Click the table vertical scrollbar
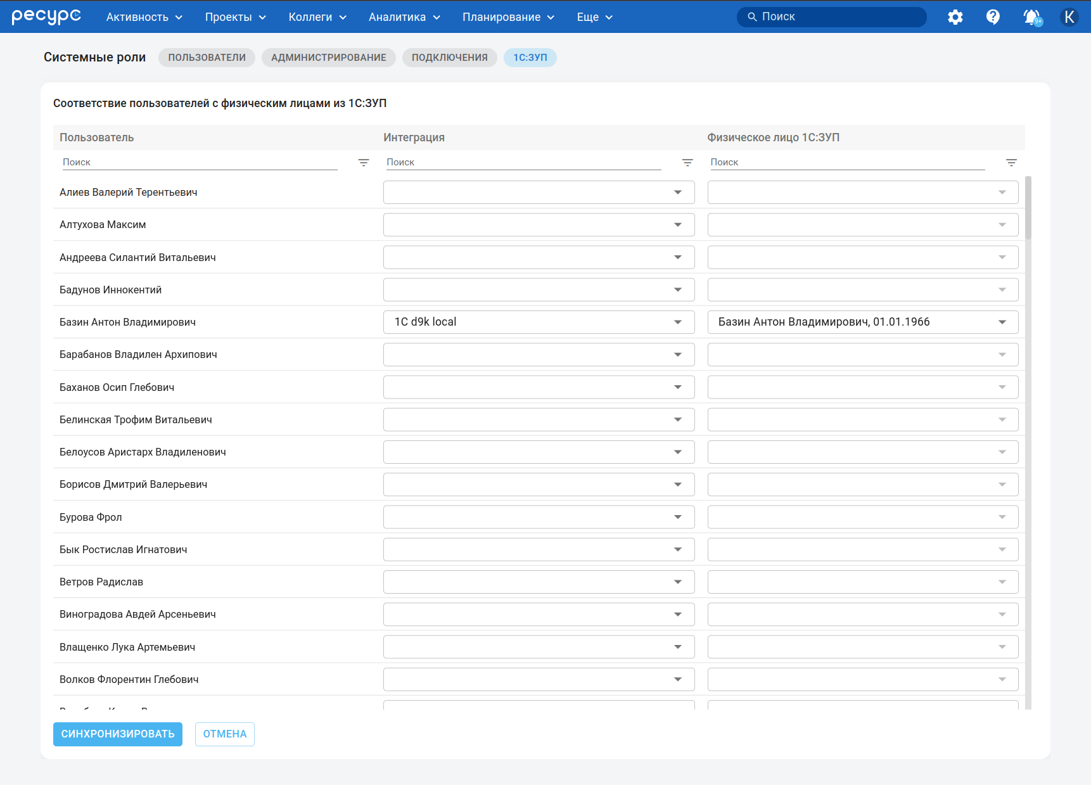The height and width of the screenshot is (785, 1091). (x=1028, y=208)
